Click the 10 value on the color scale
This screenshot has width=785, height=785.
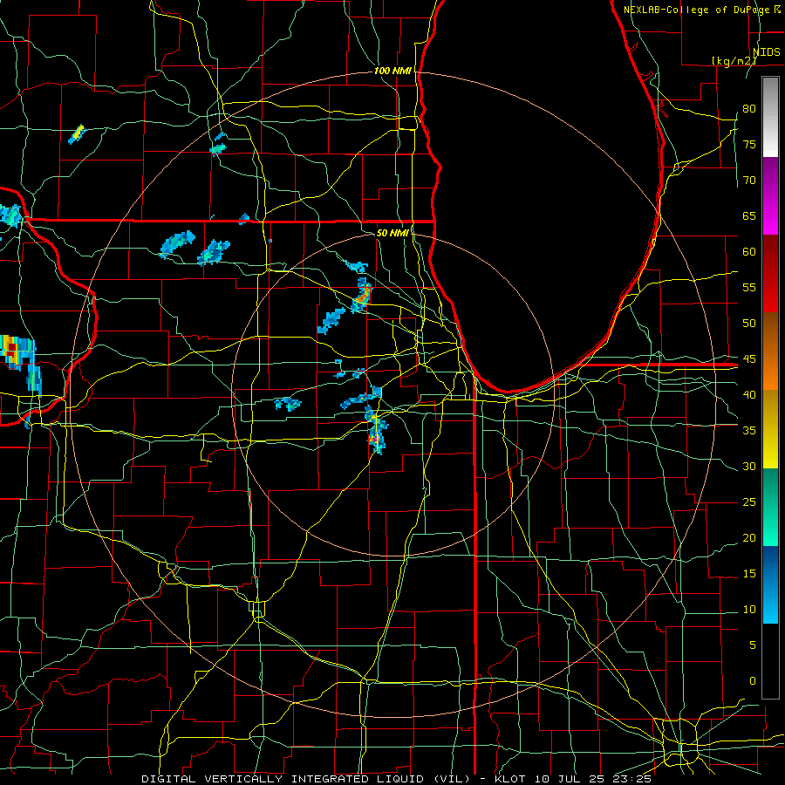[x=749, y=610]
